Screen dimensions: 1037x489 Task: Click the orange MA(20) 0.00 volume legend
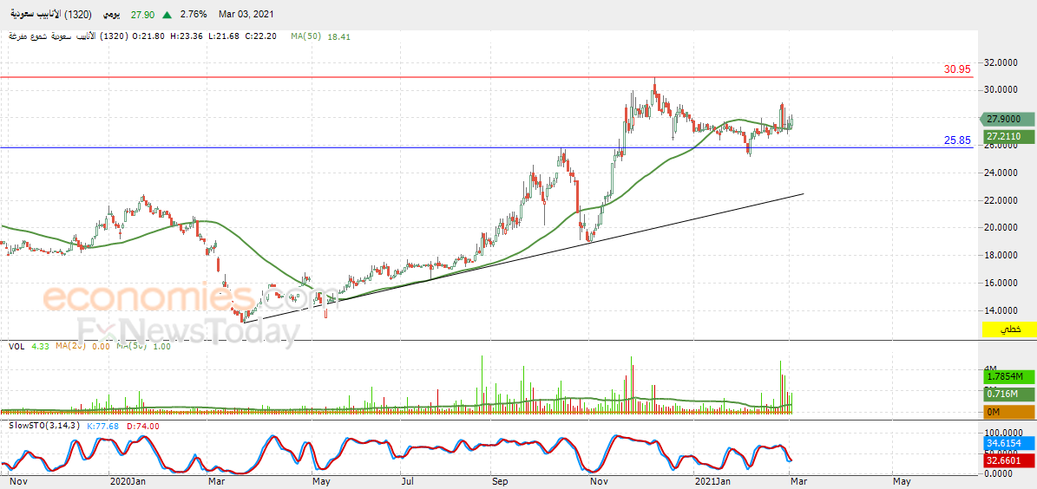click(83, 346)
